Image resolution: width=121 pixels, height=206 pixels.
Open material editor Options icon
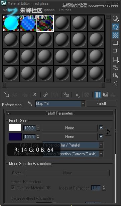(x=115, y=68)
